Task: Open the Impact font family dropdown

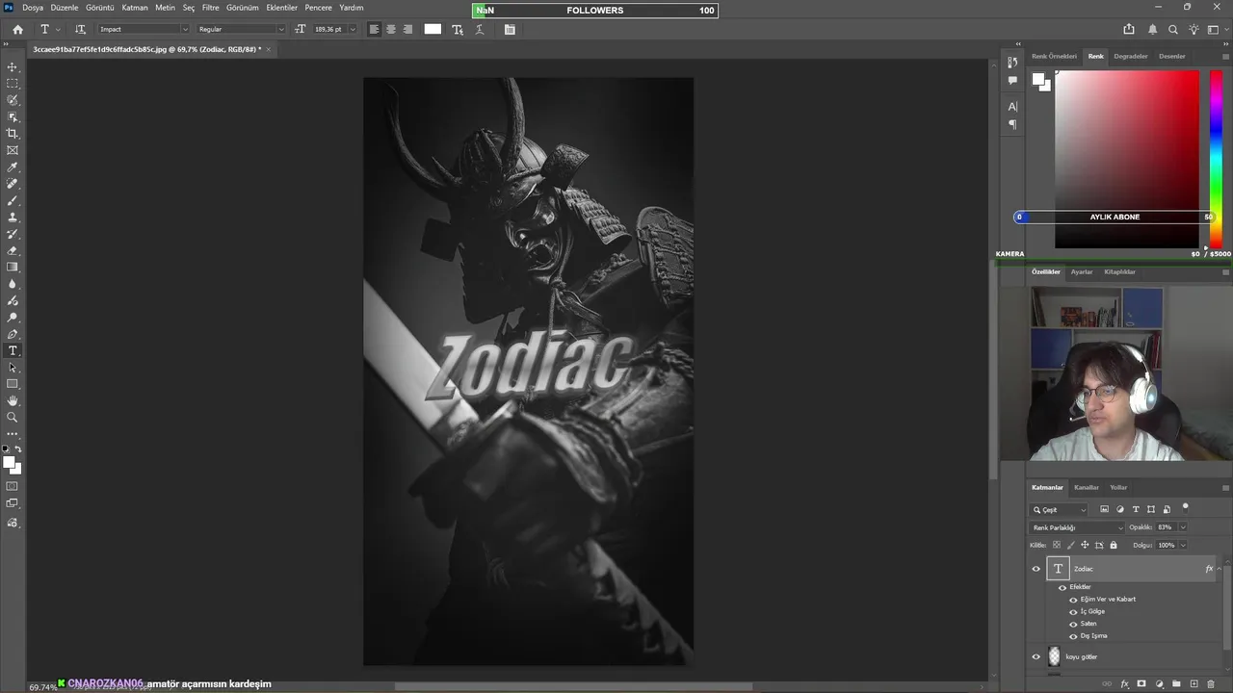Action: (x=185, y=29)
